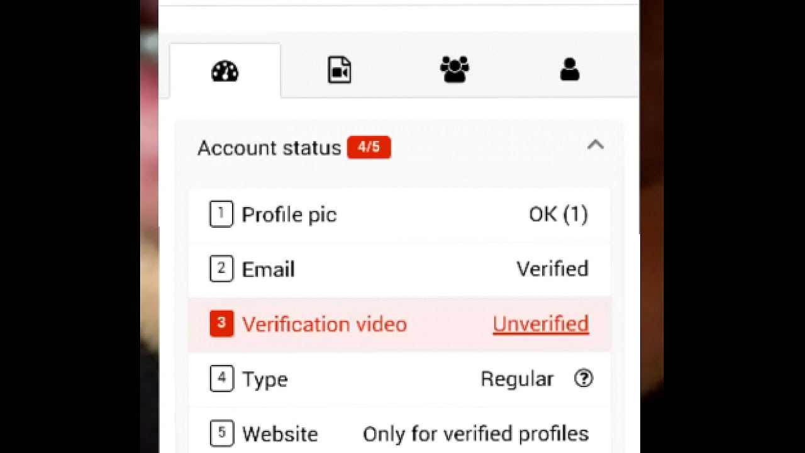Click the Account status heading
This screenshot has width=805, height=453.
tap(269, 148)
